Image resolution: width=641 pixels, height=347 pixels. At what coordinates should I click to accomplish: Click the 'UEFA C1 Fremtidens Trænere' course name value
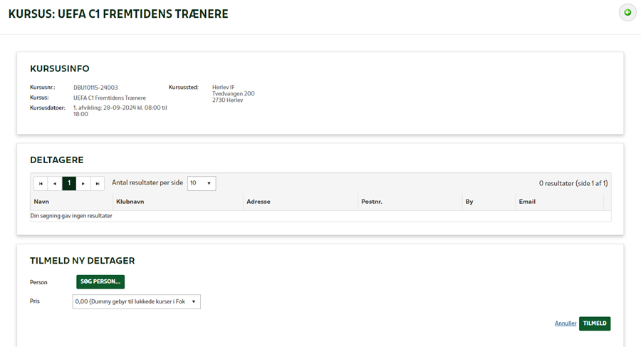click(x=110, y=98)
